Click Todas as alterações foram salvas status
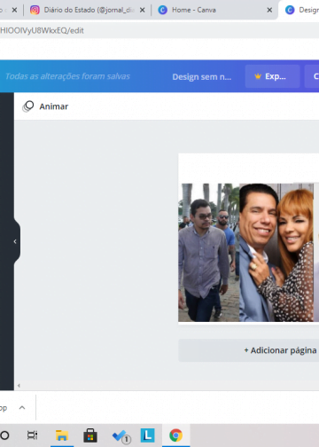This screenshot has height=447, width=319. coord(67,76)
